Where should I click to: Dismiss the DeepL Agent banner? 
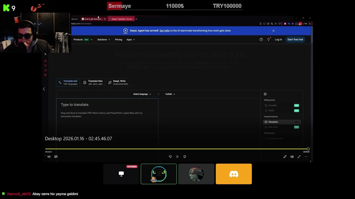tap(273, 31)
